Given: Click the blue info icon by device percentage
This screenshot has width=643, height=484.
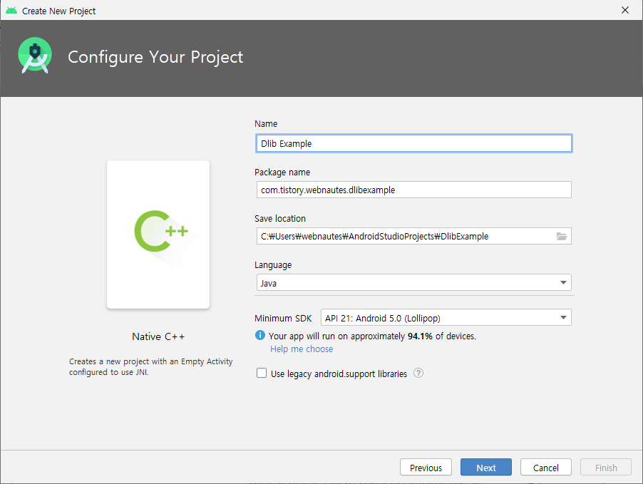Looking at the screenshot, I should (x=260, y=335).
